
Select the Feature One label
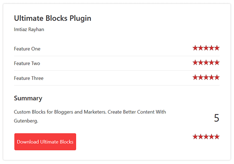coord(27,49)
